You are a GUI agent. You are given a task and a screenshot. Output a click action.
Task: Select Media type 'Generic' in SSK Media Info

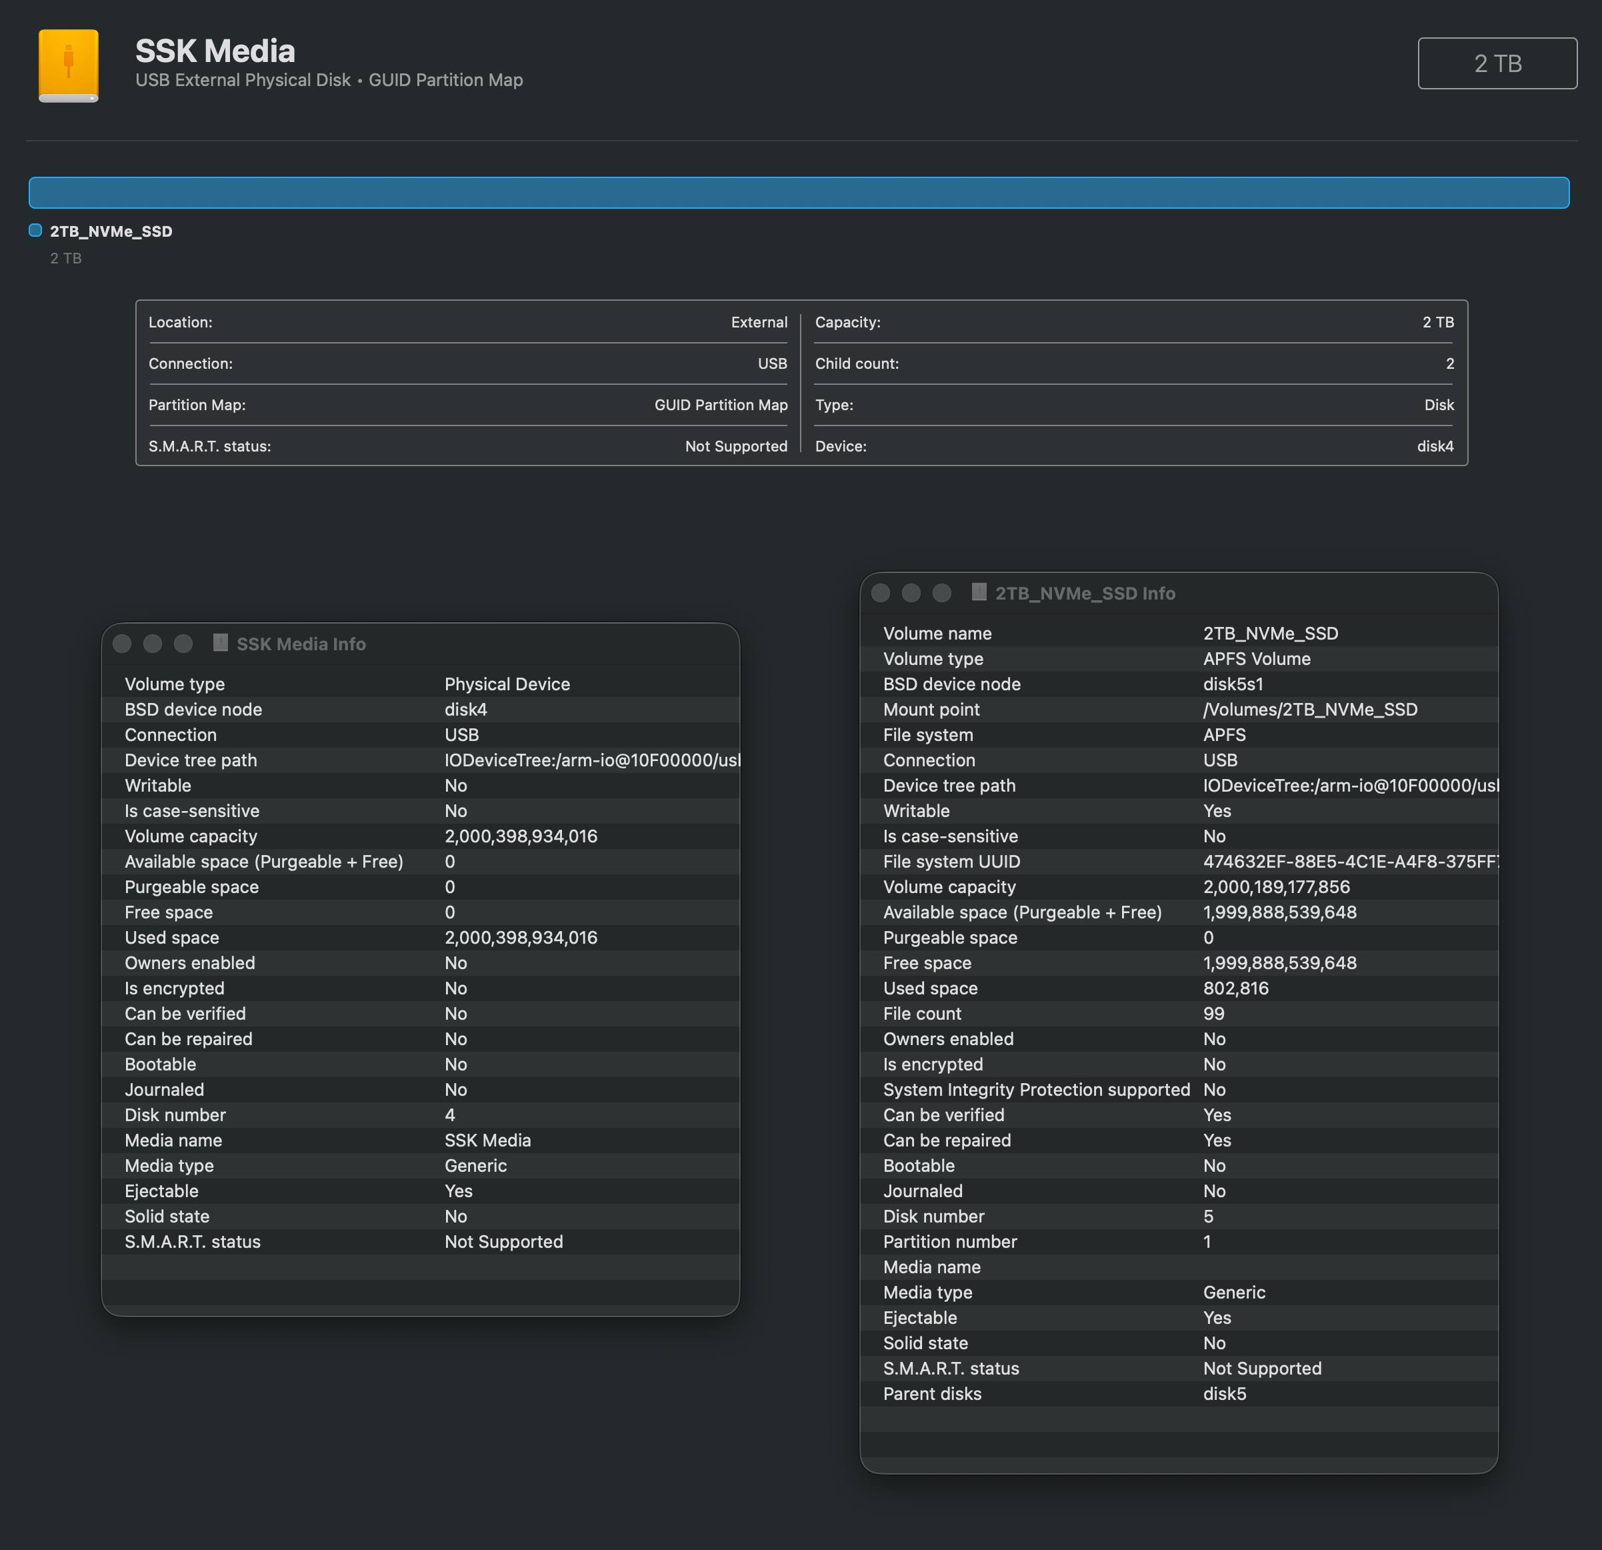tap(476, 1166)
